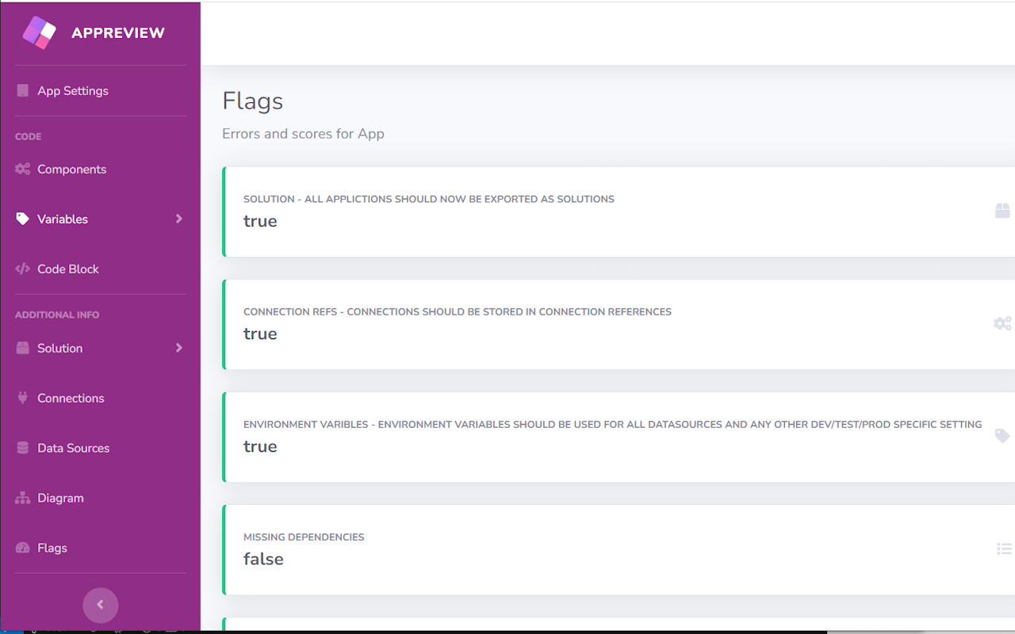The image size is (1015, 634).
Task: Click the Missing Dependencies label
Action: [304, 537]
